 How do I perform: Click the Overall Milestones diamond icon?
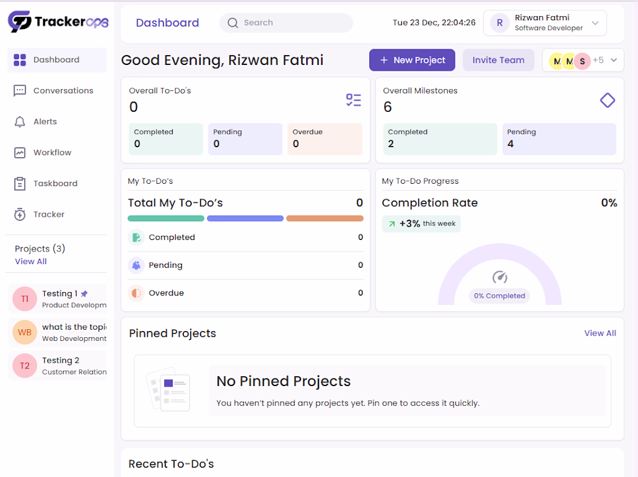point(607,100)
